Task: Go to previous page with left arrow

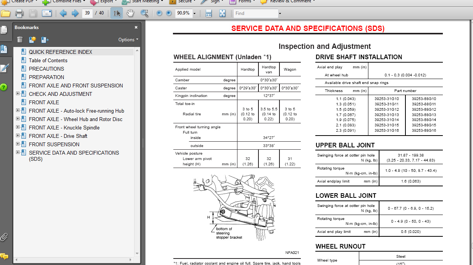Action: tap(63, 13)
